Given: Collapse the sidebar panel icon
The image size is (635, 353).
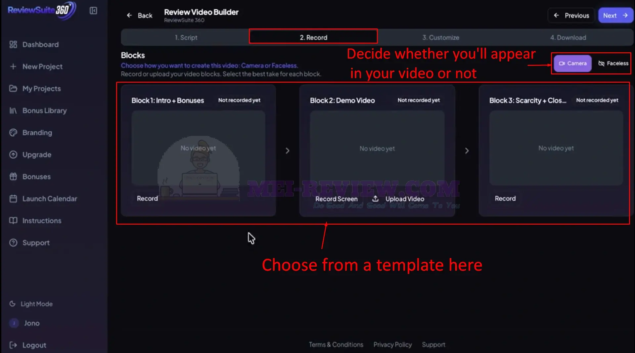Looking at the screenshot, I should [93, 11].
